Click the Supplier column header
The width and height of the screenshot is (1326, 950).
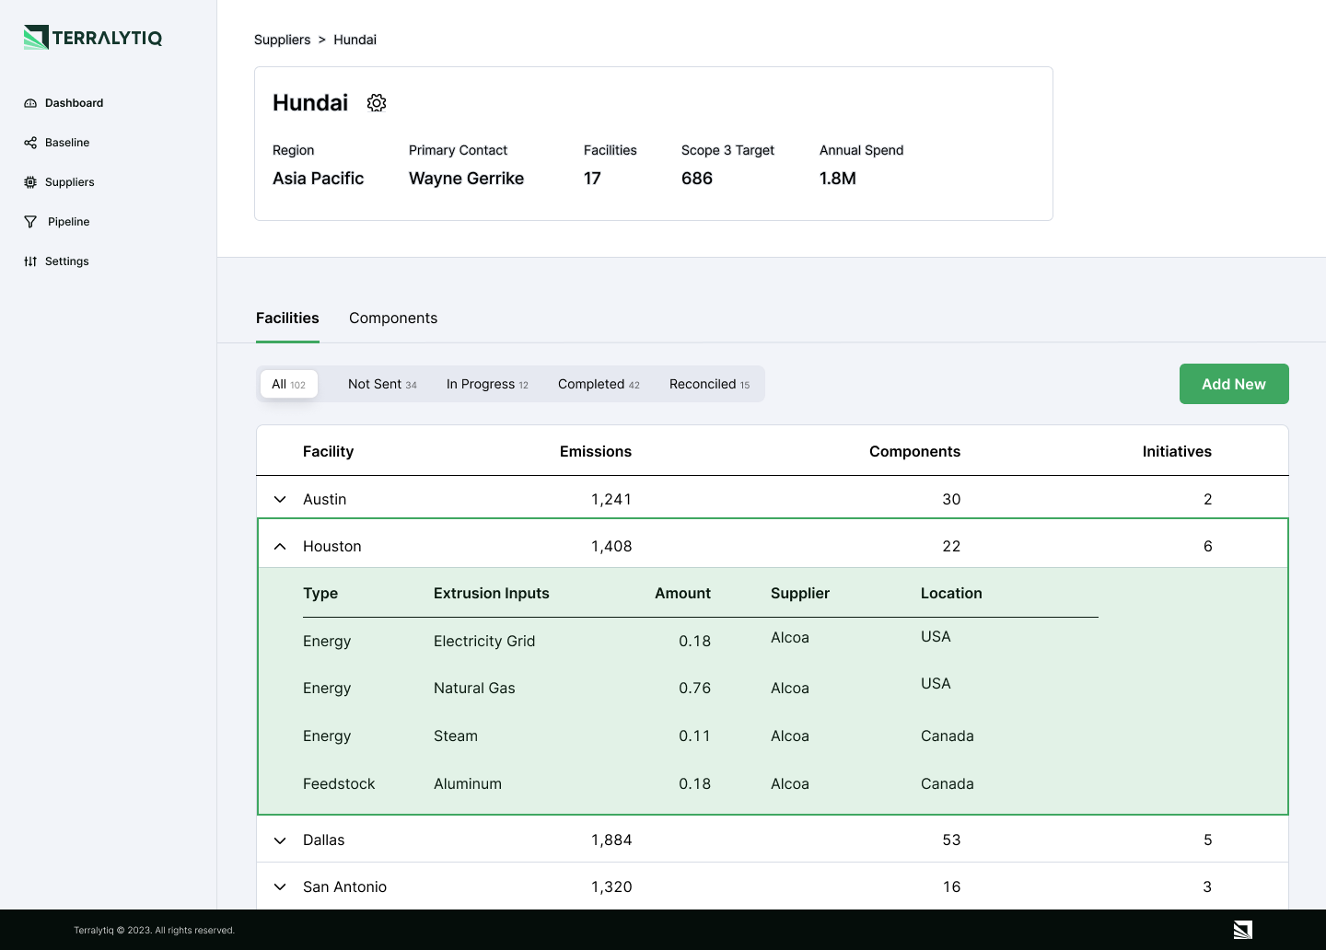tap(800, 593)
